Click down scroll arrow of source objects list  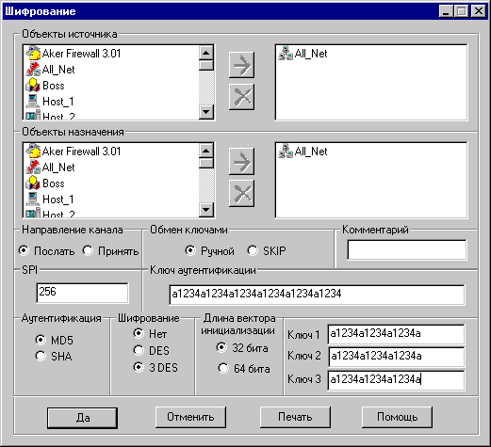pos(206,112)
